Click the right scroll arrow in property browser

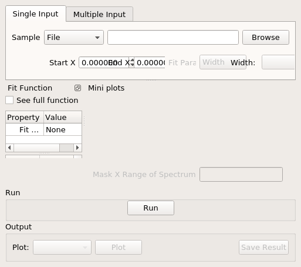77,148
